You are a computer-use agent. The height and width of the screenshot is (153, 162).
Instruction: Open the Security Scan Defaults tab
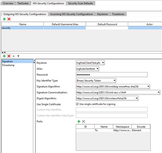coord(81,3)
